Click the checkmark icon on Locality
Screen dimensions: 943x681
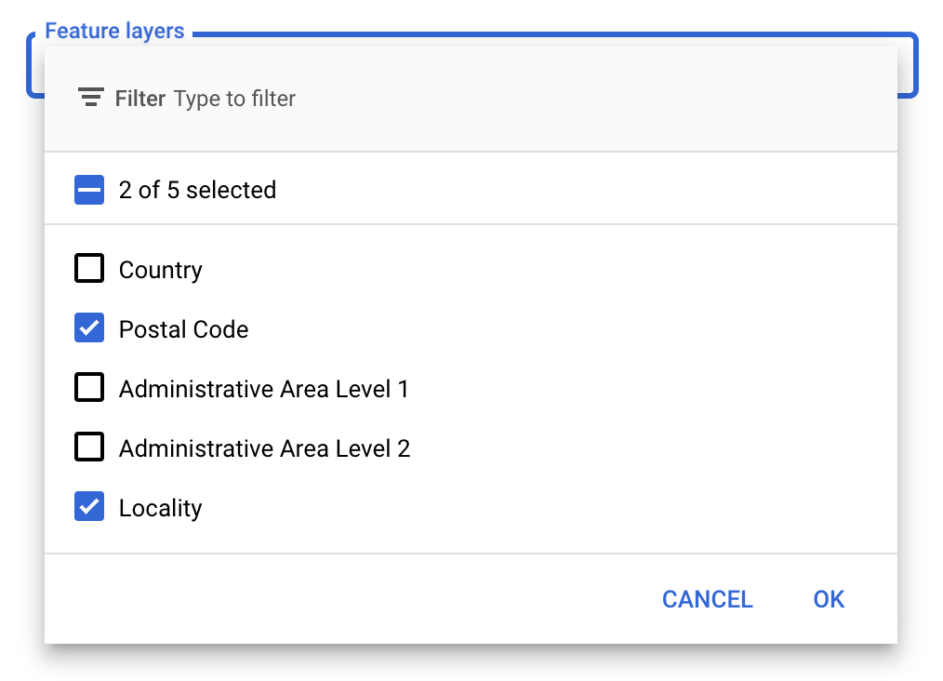[x=88, y=506]
